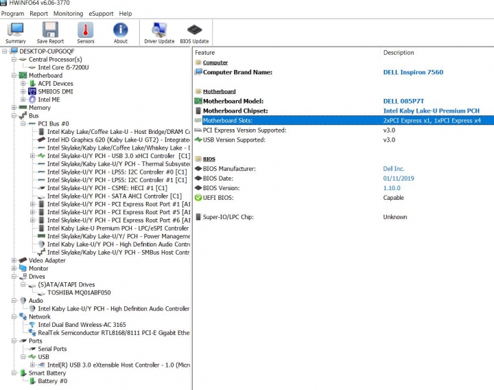
Task: Select the LPC/eSPI Controller entry
Action: click(118, 228)
